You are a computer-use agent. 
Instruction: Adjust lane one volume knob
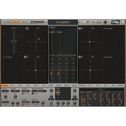52,74
